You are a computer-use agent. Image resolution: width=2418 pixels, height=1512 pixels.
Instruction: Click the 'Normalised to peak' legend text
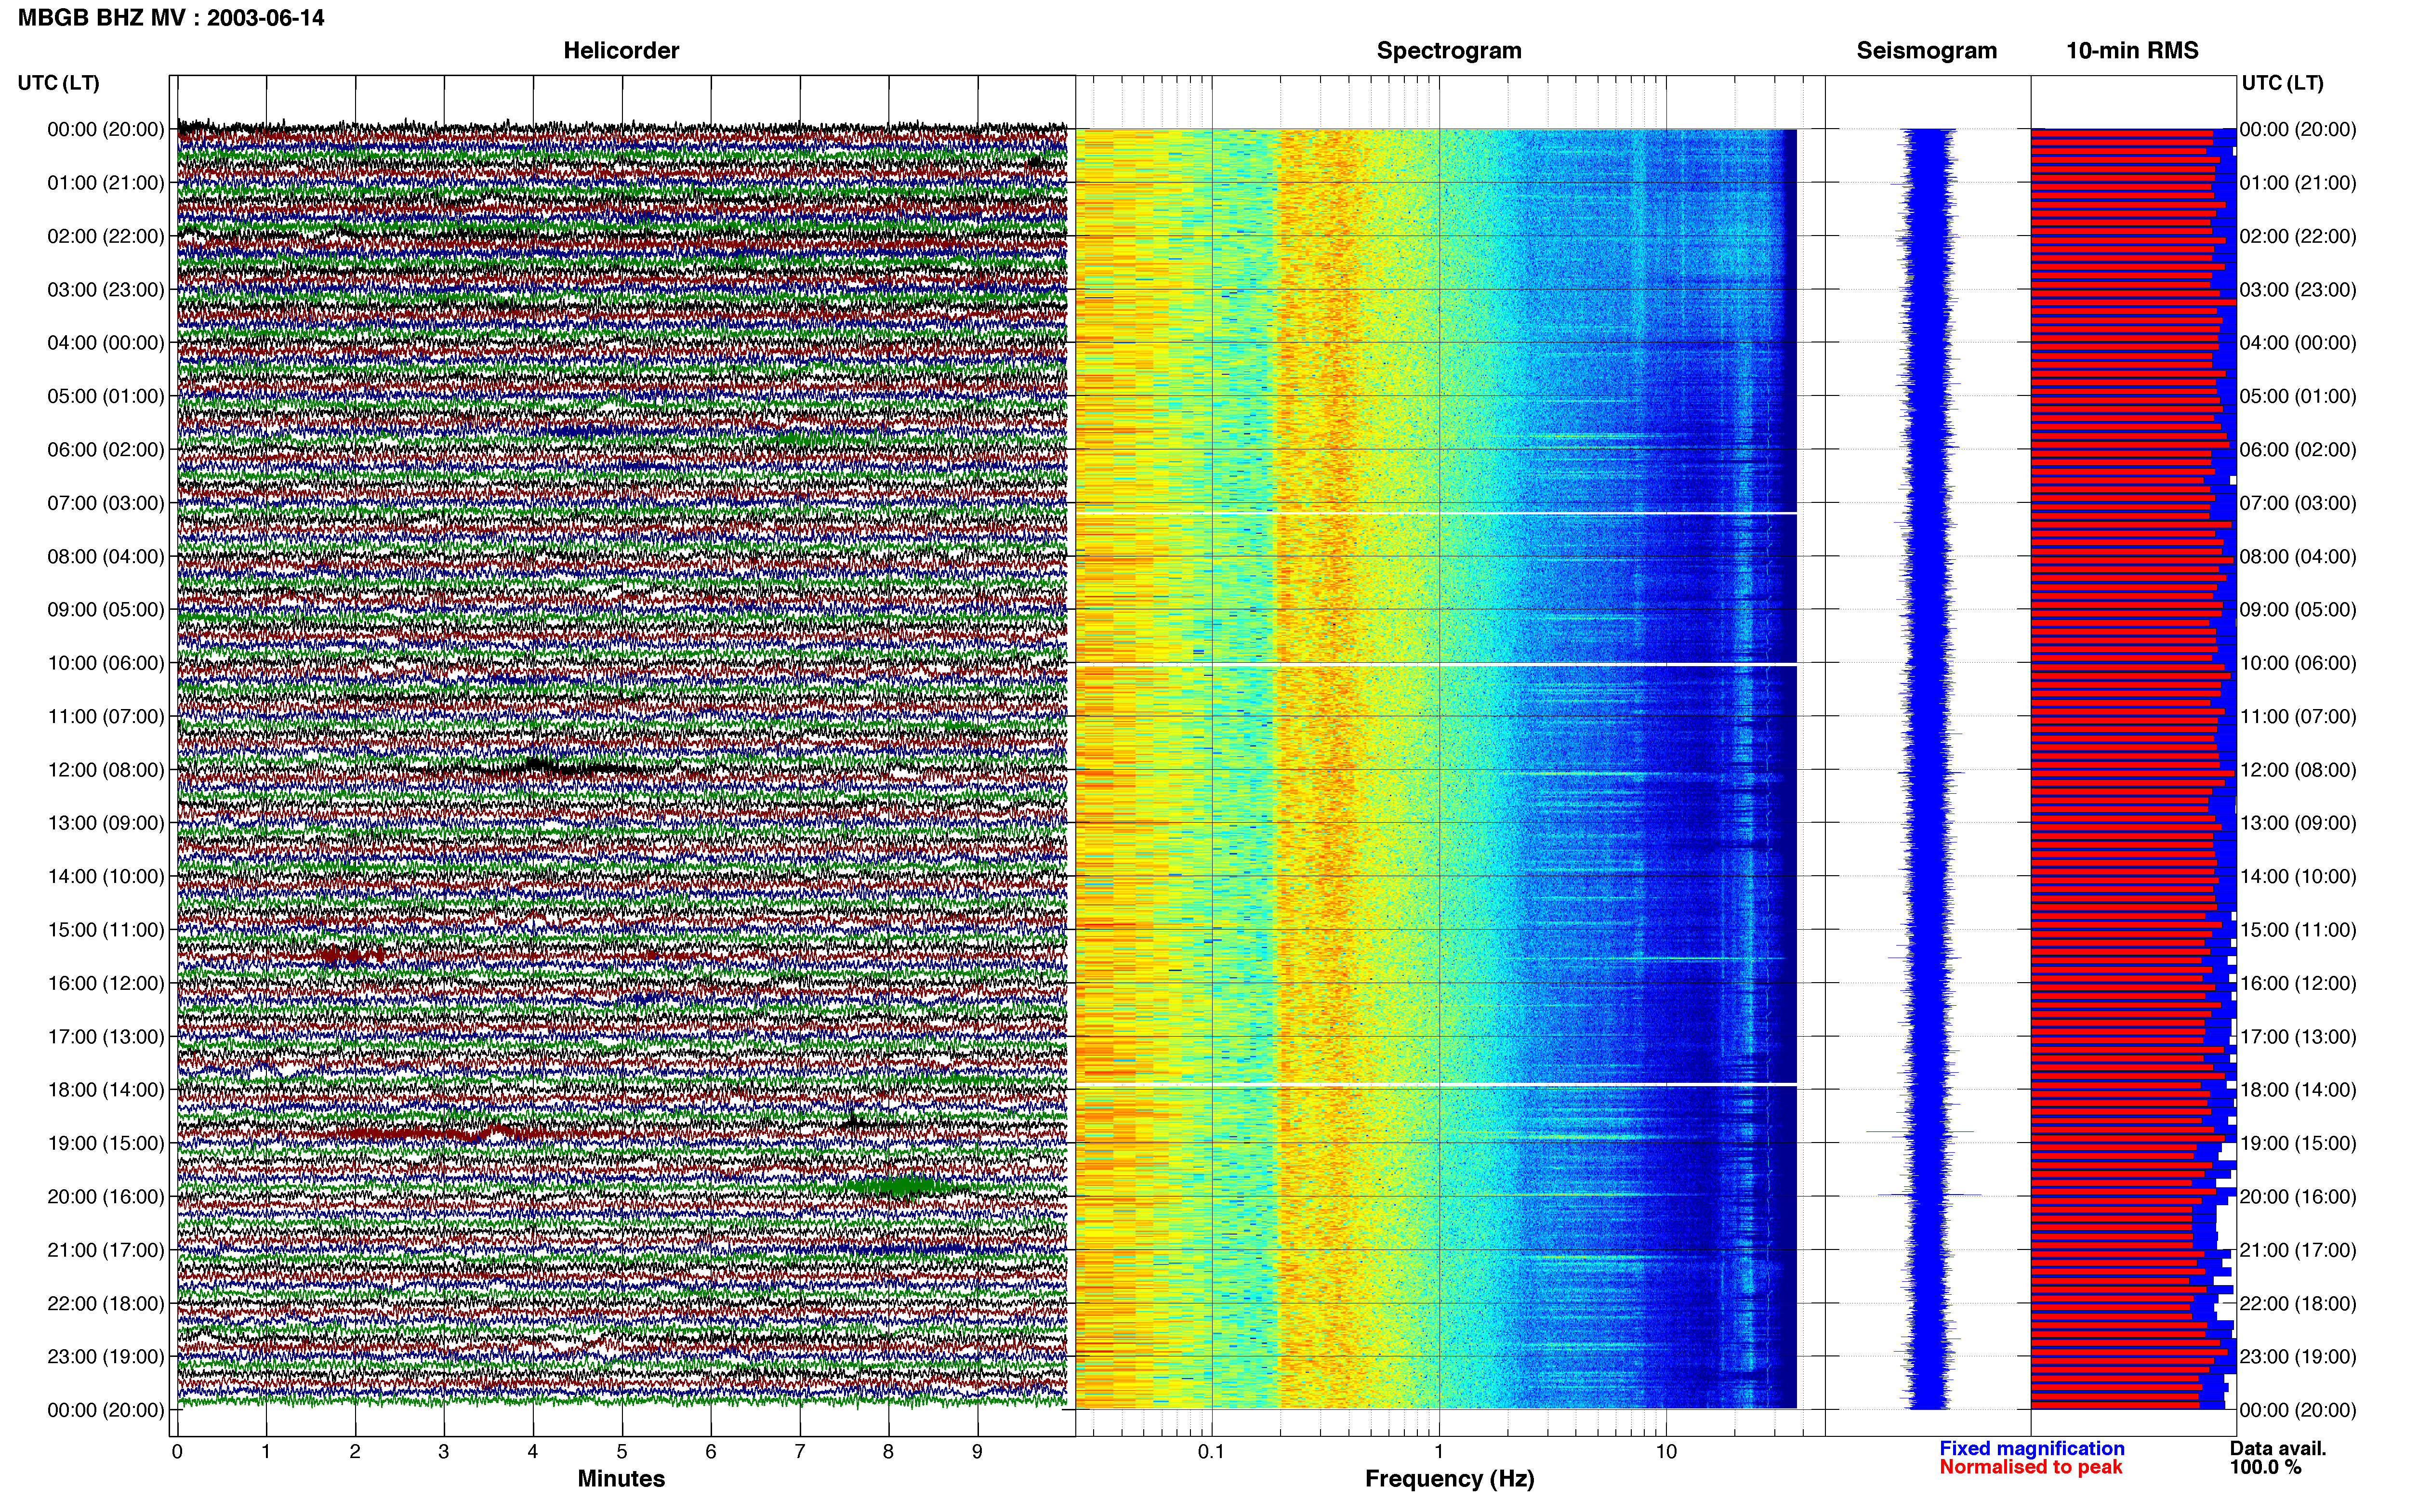coord(2031,1467)
